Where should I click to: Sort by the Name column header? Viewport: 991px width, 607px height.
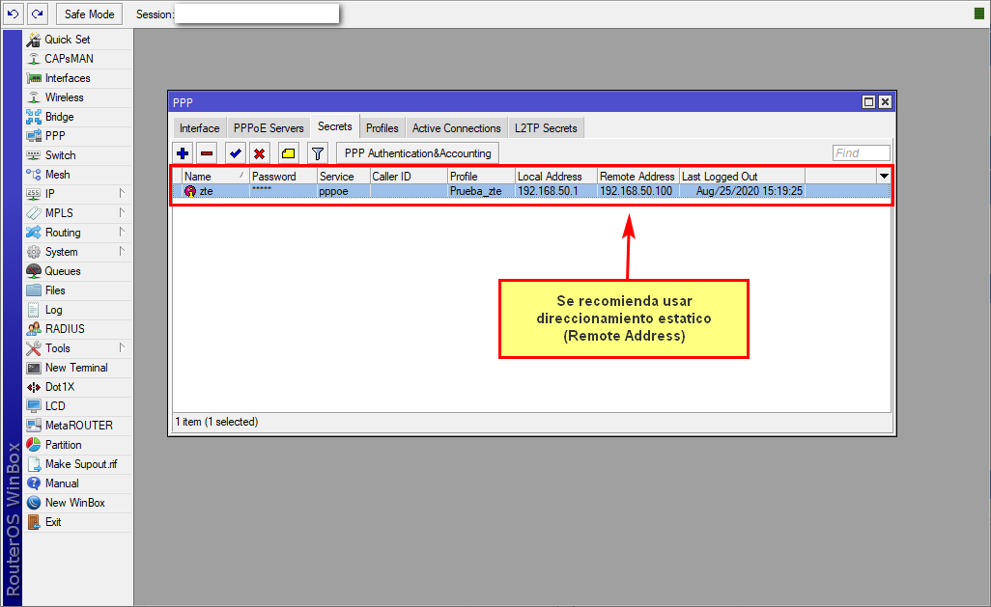point(211,177)
